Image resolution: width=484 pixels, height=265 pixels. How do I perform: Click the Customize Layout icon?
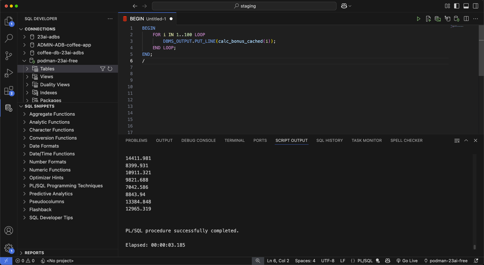pos(447,6)
